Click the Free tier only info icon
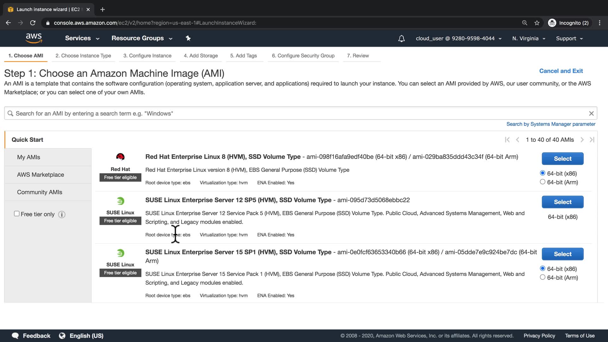Screen dimensions: 608x342 [x=62, y=214]
